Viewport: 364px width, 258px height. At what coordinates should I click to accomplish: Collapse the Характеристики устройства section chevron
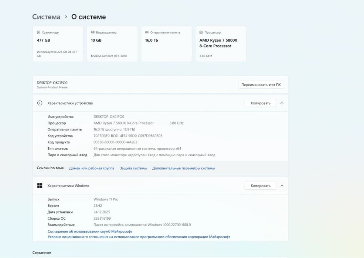click(x=282, y=103)
